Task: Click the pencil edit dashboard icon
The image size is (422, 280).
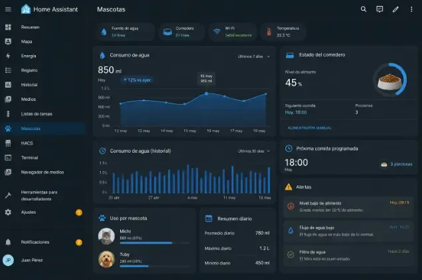Action: coord(395,9)
